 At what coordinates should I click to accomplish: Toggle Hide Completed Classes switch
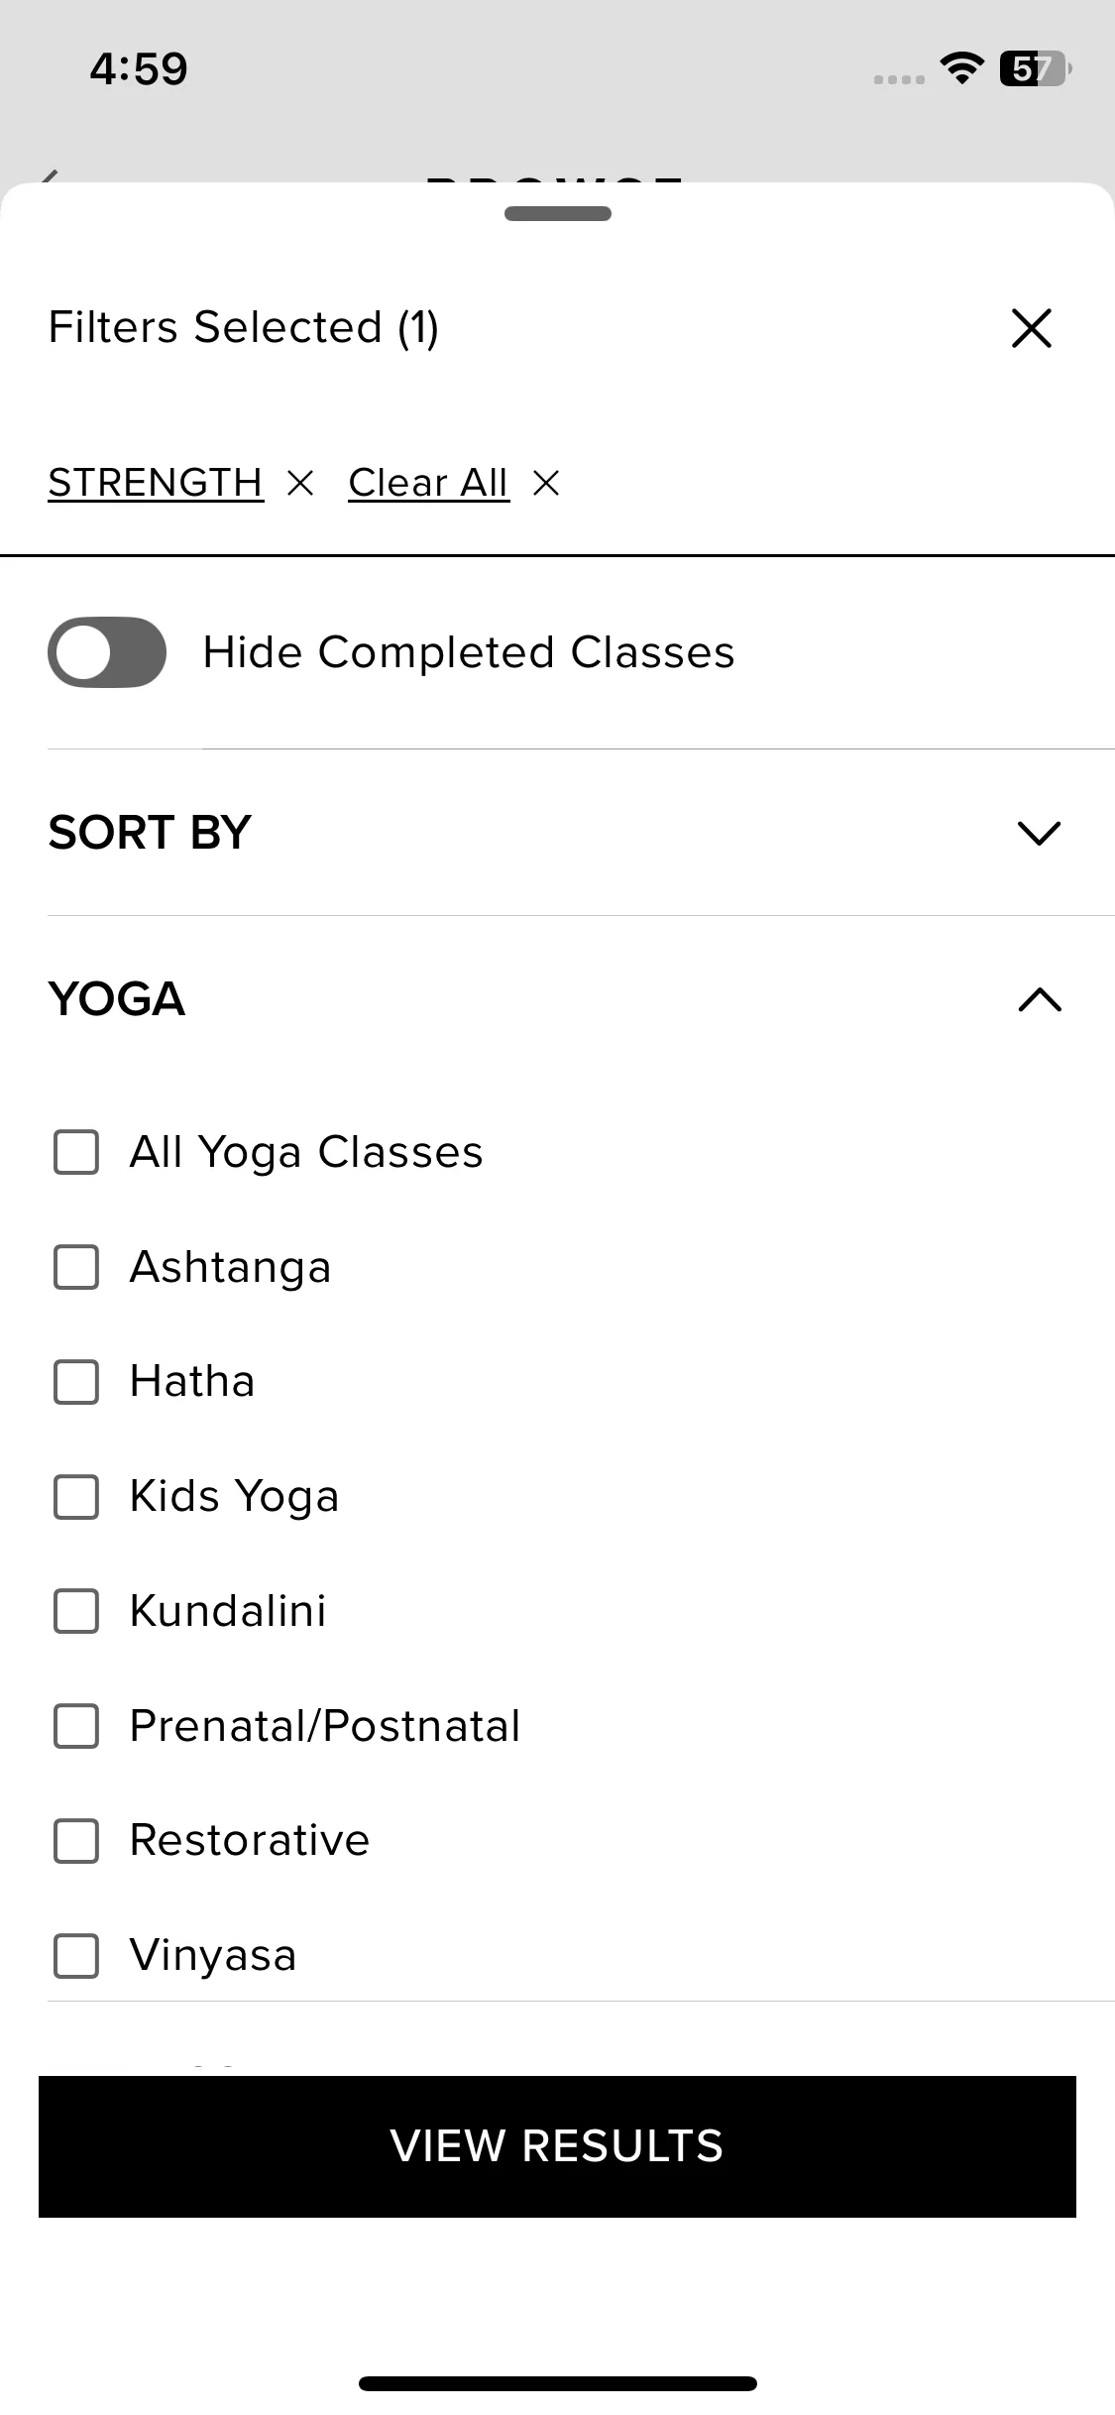pyautogui.click(x=107, y=652)
